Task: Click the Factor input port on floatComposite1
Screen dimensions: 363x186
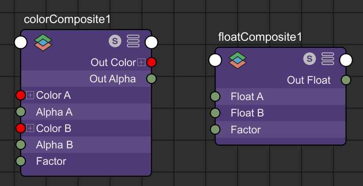Action: [x=215, y=129]
